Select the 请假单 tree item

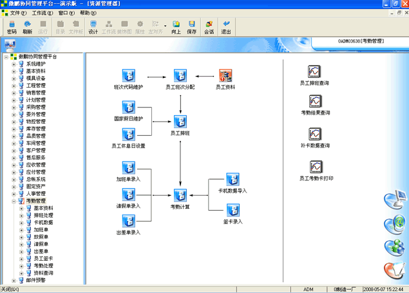(41, 244)
